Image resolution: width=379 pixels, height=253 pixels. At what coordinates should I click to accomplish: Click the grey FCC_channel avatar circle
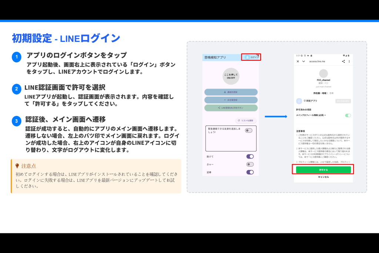click(x=323, y=74)
